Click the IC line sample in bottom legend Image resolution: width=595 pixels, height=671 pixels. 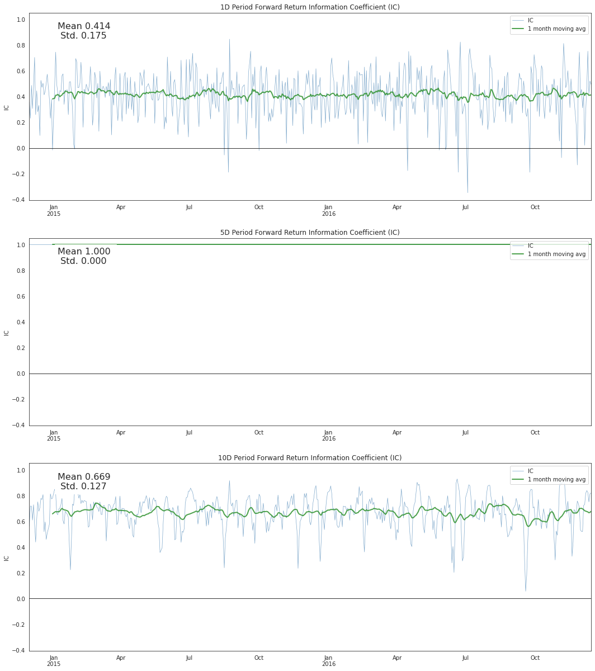pyautogui.click(x=519, y=470)
